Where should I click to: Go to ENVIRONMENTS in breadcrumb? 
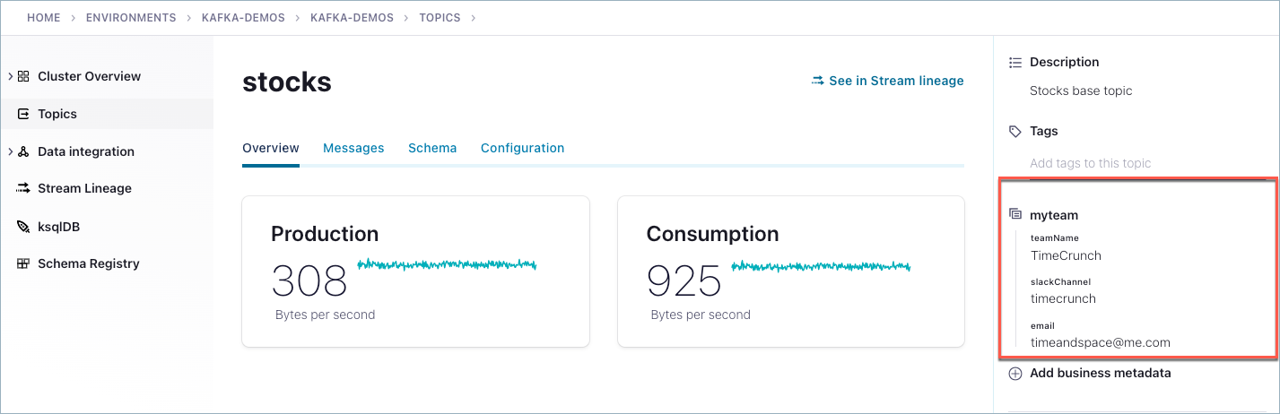pyautogui.click(x=131, y=18)
